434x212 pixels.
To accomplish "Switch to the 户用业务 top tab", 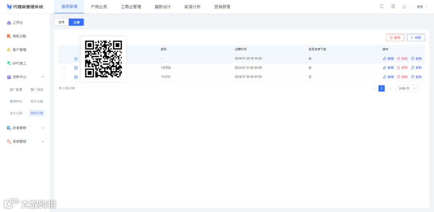I will pos(99,7).
